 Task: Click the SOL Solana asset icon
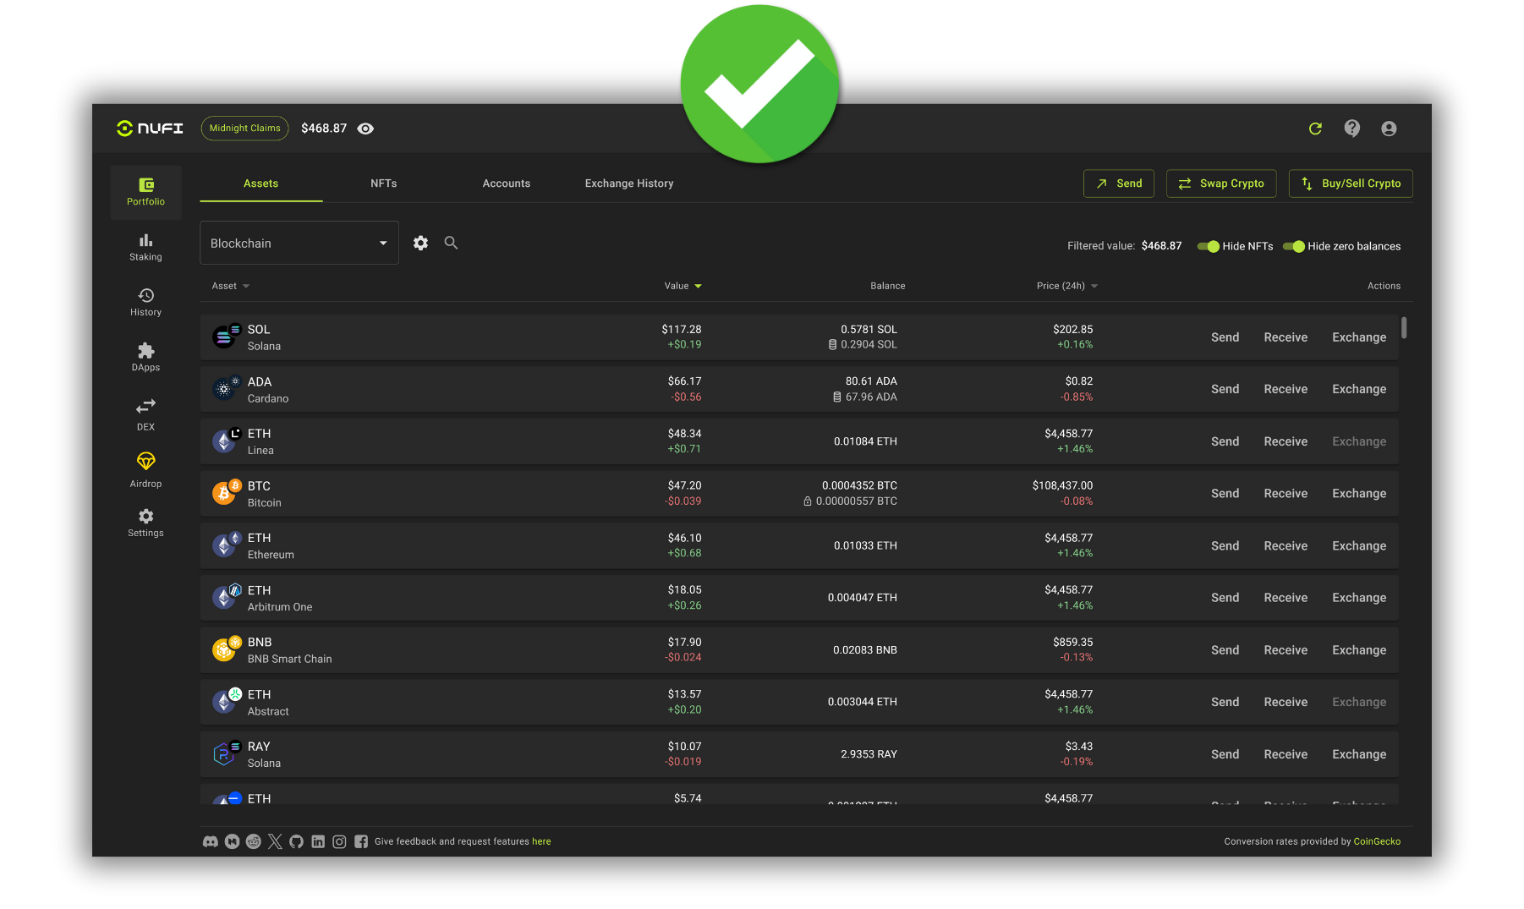(226, 337)
